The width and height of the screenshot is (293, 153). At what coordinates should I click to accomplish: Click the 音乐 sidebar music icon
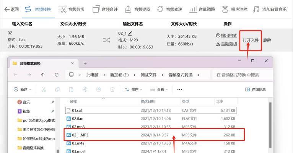coord(20,102)
